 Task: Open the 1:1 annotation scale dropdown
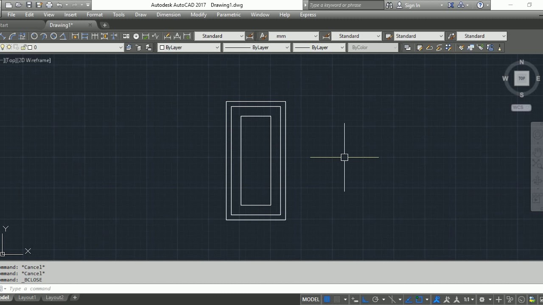click(x=469, y=299)
